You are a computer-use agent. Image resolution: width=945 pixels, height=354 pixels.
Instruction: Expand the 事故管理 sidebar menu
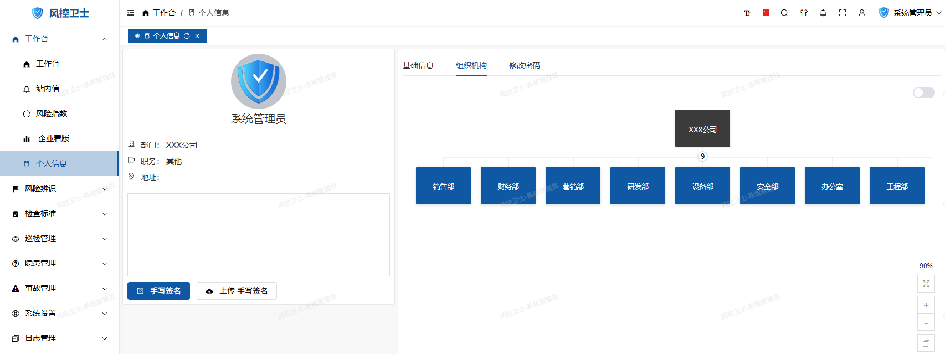tap(105, 289)
